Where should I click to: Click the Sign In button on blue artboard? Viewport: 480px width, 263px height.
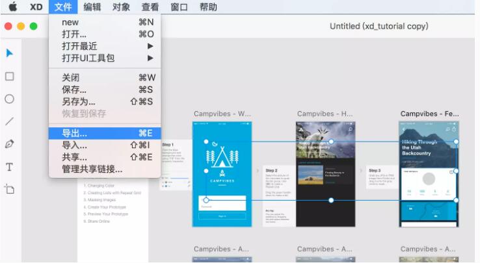coord(222,216)
